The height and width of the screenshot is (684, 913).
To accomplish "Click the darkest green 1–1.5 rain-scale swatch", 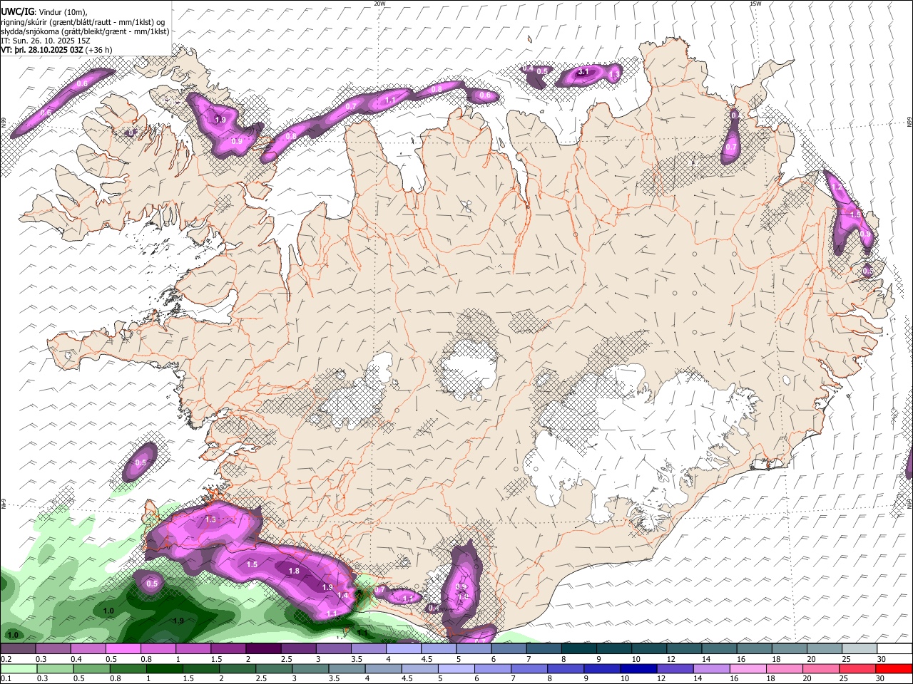I will click(x=164, y=669).
